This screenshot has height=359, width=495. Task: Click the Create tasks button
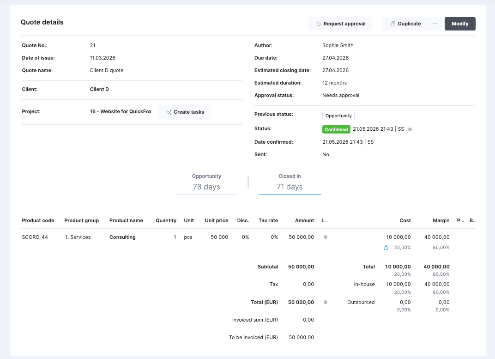click(185, 112)
